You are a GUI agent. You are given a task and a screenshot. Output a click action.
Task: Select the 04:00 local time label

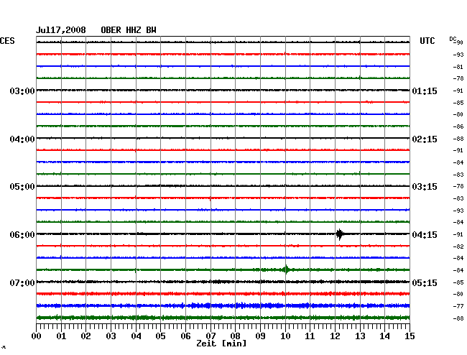(x=22, y=139)
